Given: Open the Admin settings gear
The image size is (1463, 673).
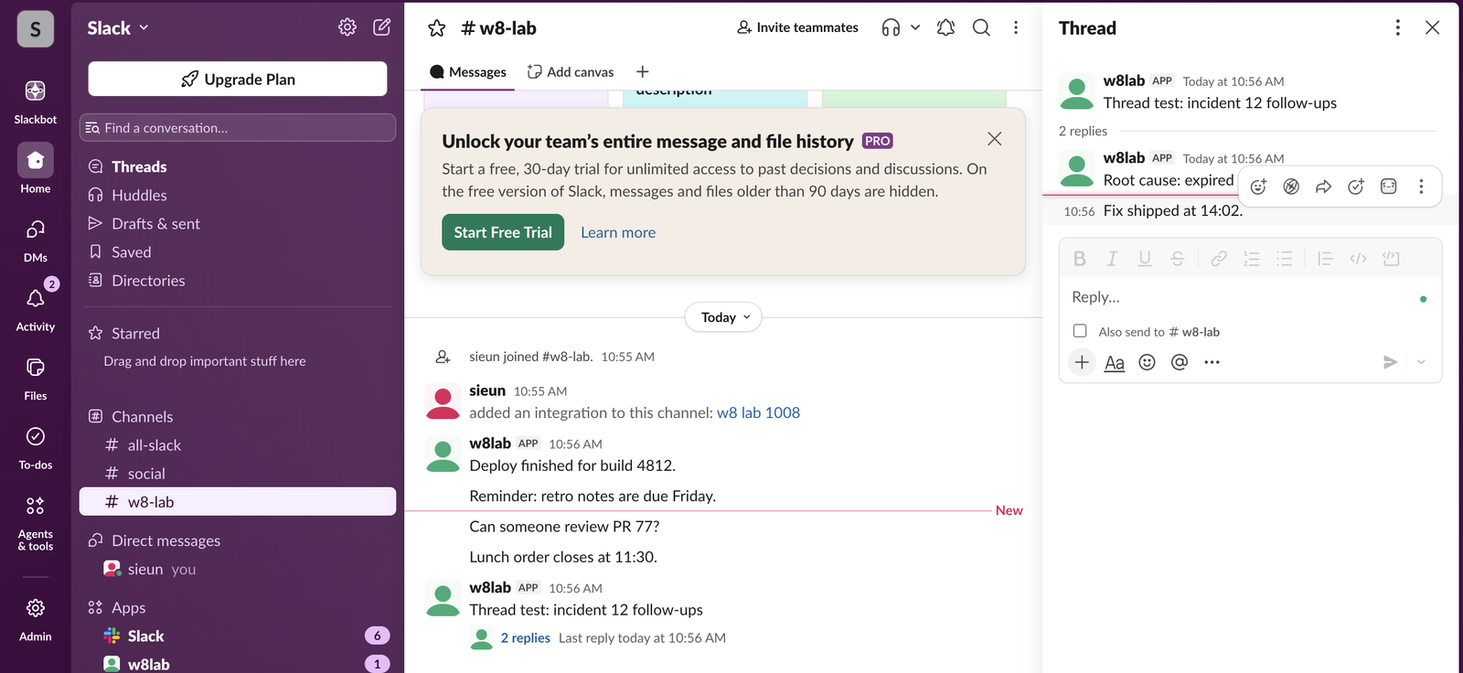Looking at the screenshot, I should point(35,619).
